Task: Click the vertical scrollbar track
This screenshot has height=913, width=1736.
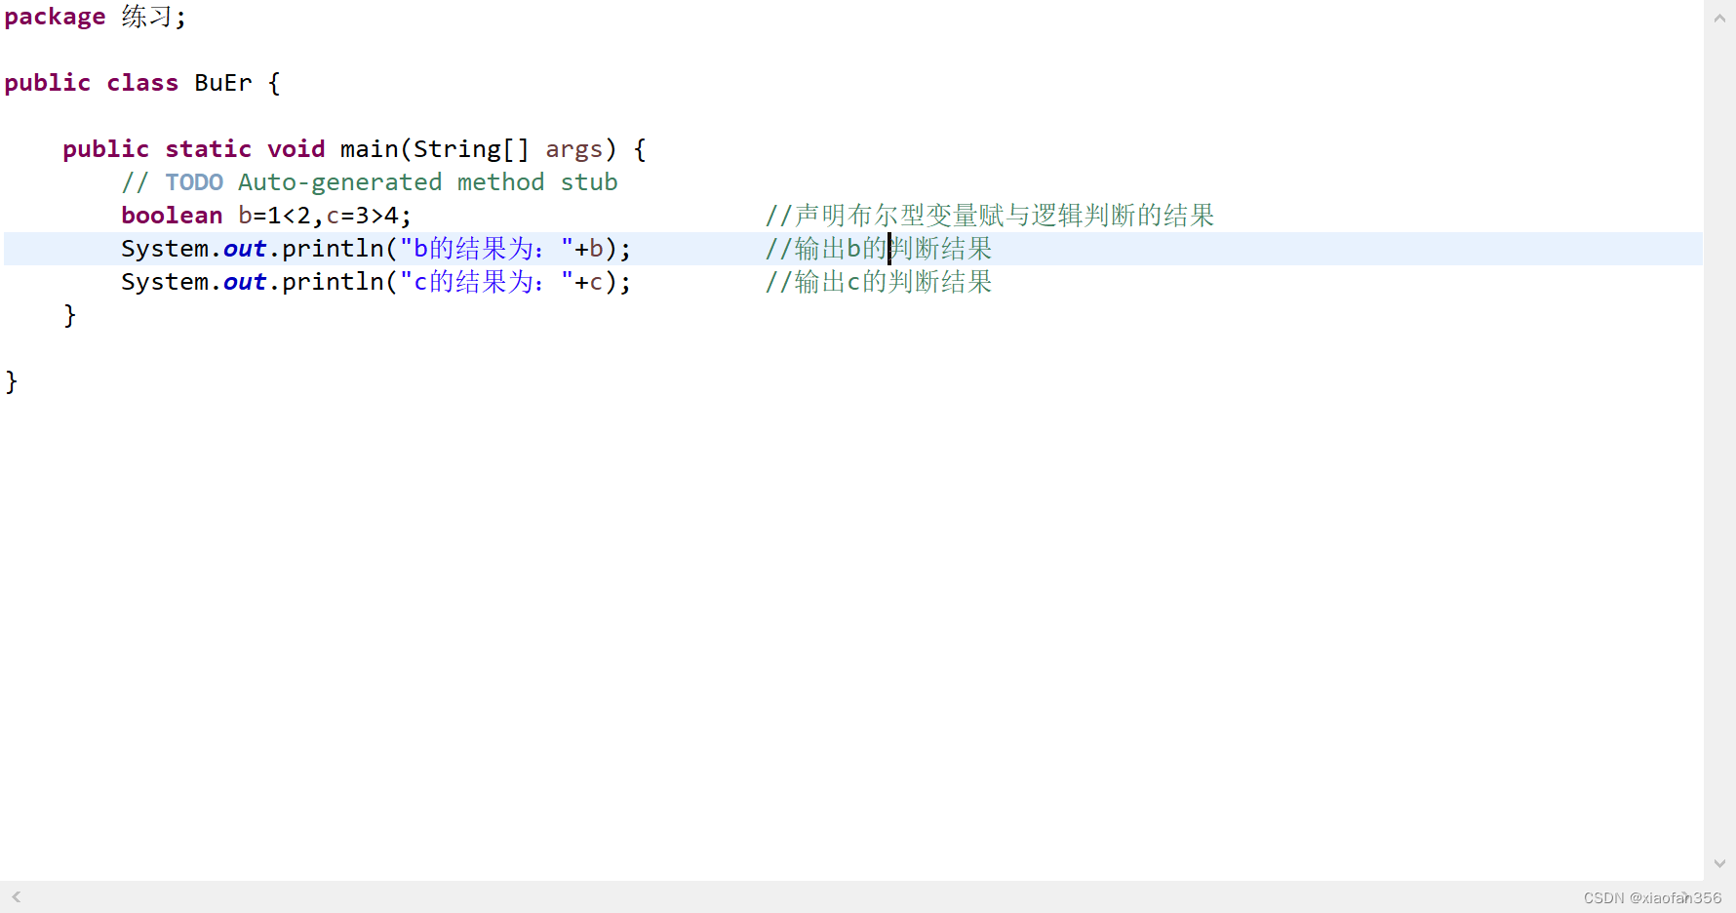Action: 1719,439
